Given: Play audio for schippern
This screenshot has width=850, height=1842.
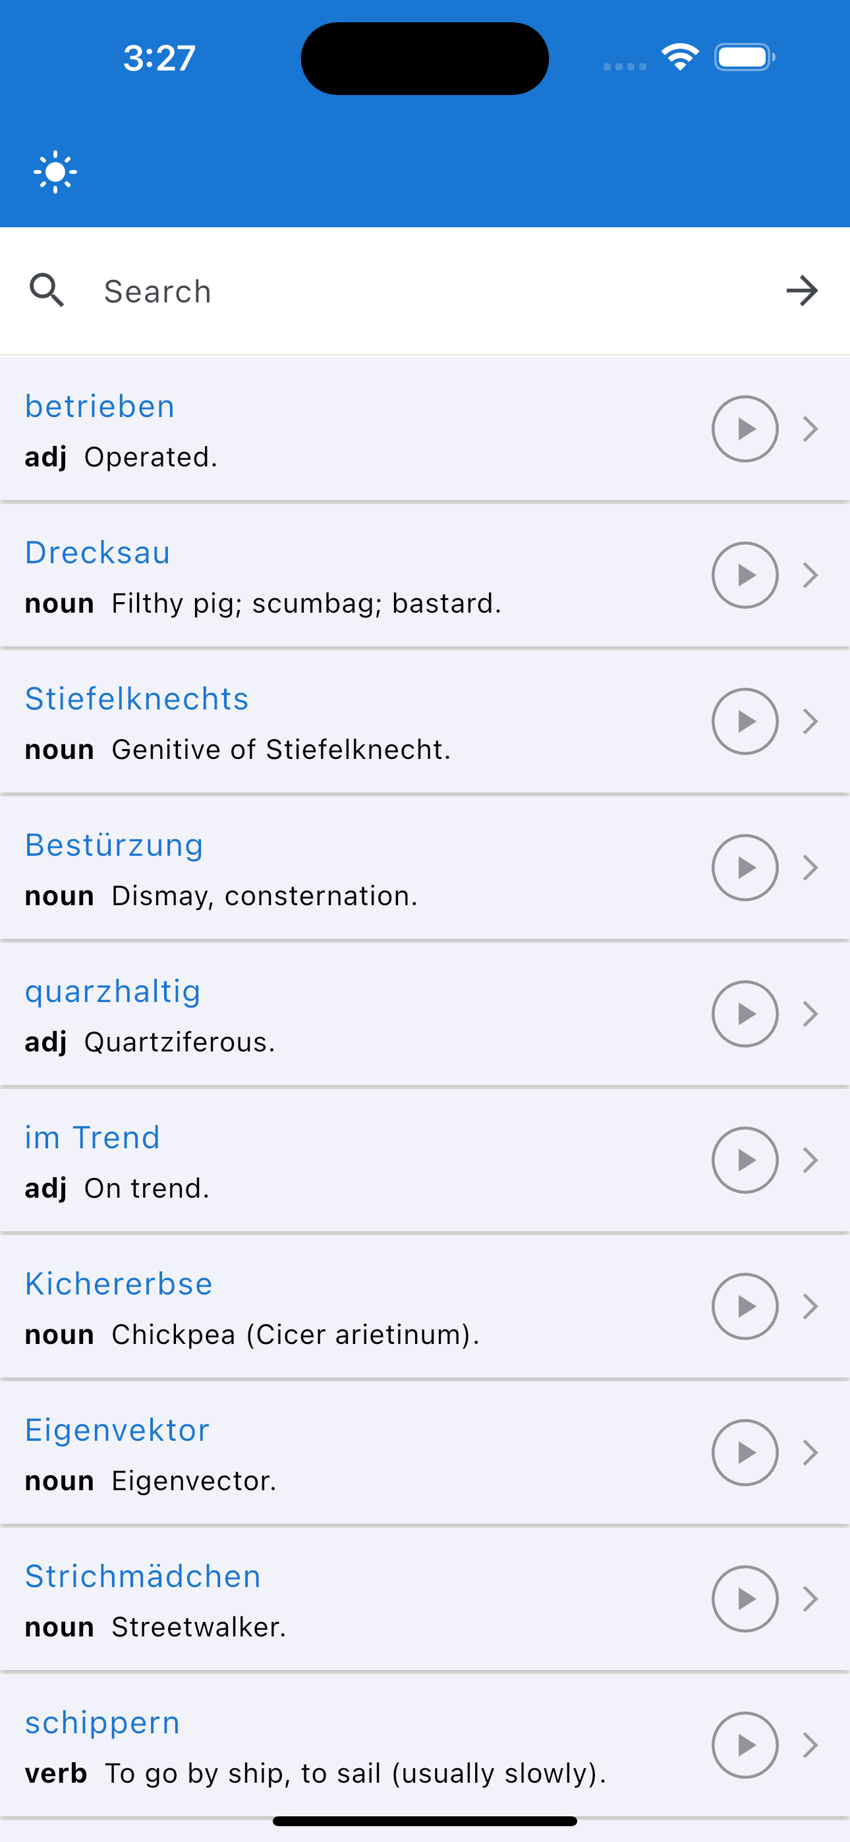Looking at the screenshot, I should click(745, 1744).
